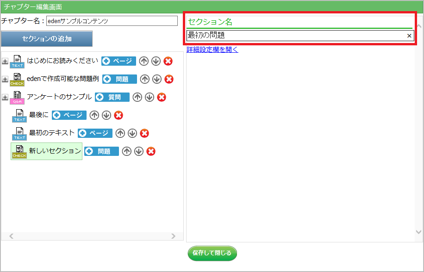The width and height of the screenshot is (424, 272).
Task: Click TEXT icon of はじめにお読みください
Action: click(x=17, y=62)
